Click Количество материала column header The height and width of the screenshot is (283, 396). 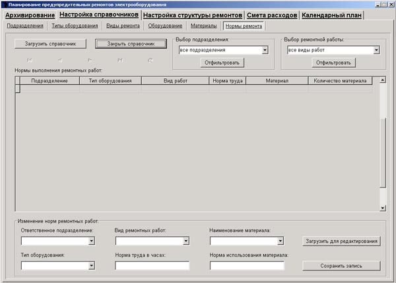340,81
